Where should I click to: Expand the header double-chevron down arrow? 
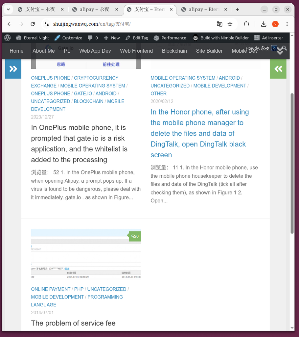280,51
